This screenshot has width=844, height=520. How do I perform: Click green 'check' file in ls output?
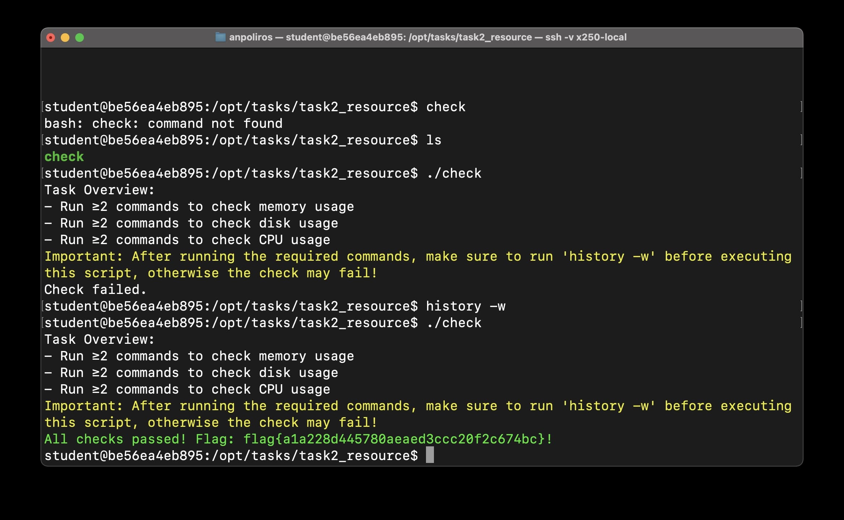(x=64, y=157)
